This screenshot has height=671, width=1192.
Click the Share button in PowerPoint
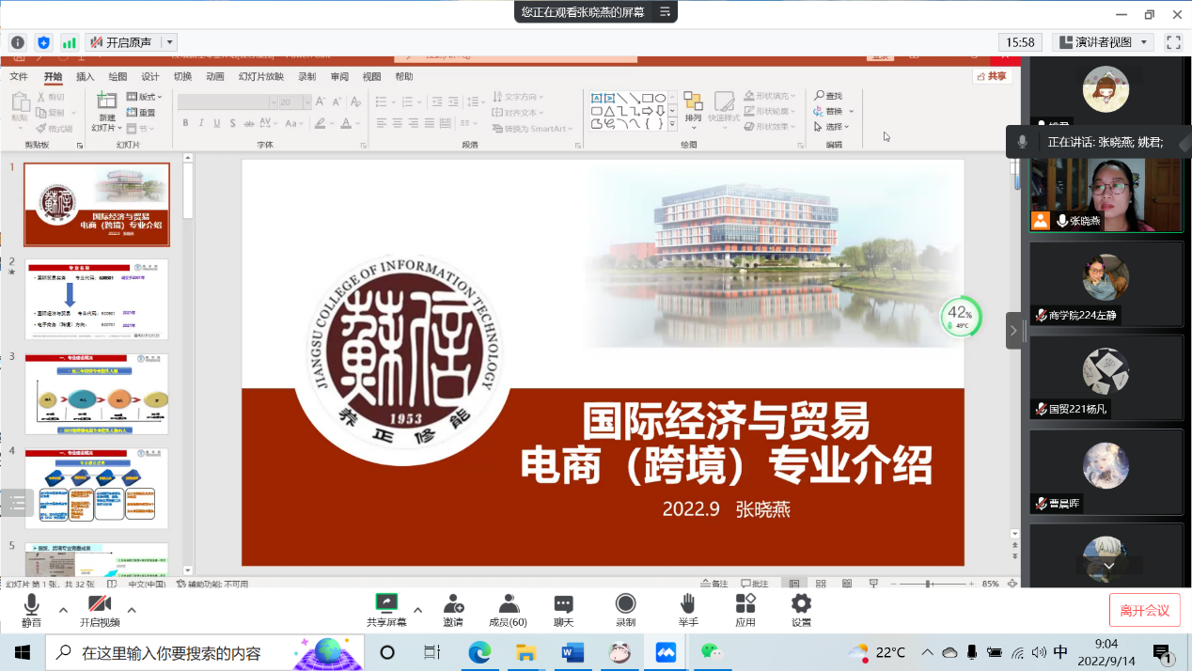992,76
